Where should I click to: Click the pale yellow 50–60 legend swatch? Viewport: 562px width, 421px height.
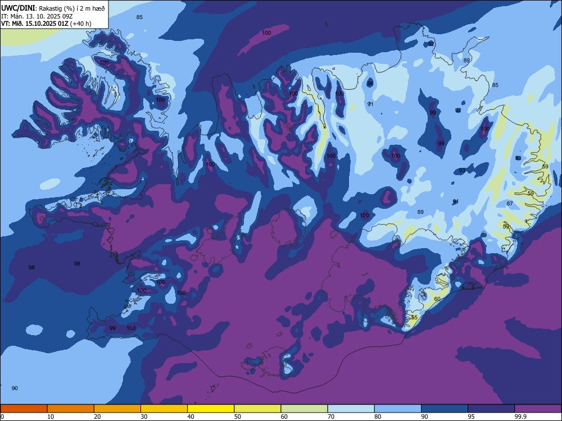[x=258, y=409]
